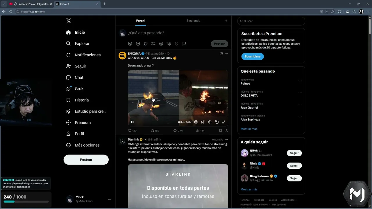This screenshot has width=372, height=209.
Task: Switch to the Japanese Phonk YouTube tab
Action: [x=30, y=4]
